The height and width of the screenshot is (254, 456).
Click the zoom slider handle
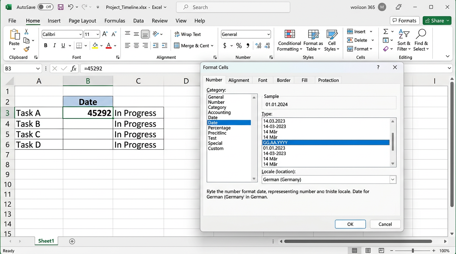[x=413, y=251]
